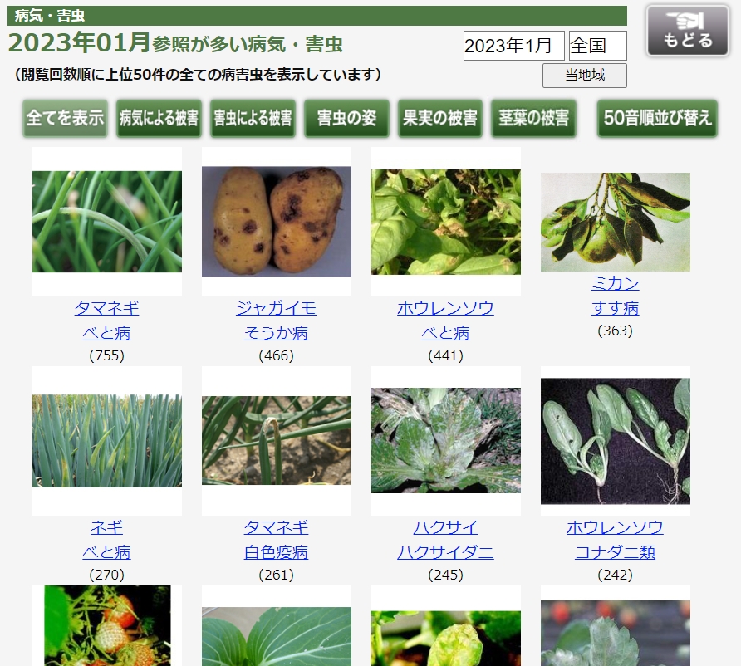741x666 pixels.
Task: Click the すす病 link
Action: [x=616, y=308]
